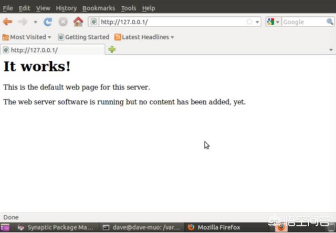
Task: Open the Latest Headlines feed menu
Action: tap(144, 37)
